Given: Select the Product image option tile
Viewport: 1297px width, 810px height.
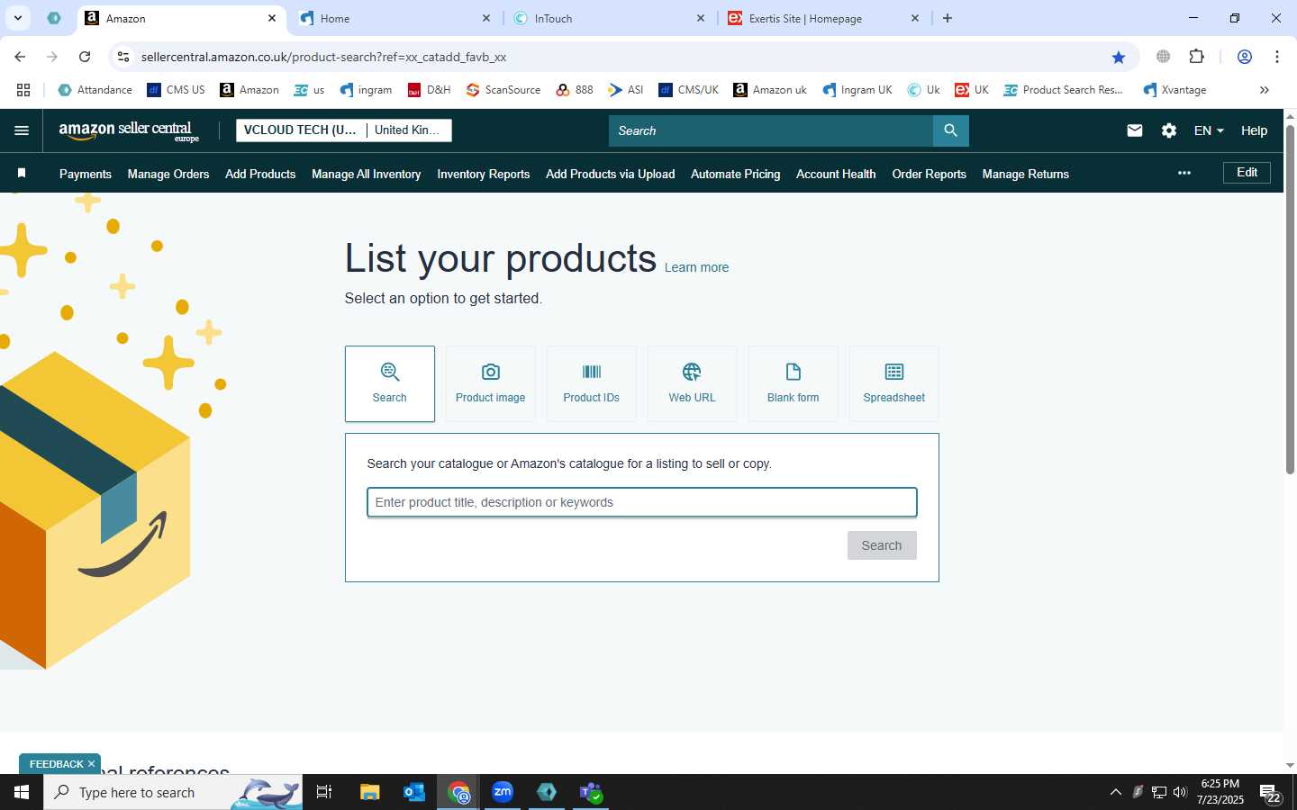Looking at the screenshot, I should pos(491,383).
